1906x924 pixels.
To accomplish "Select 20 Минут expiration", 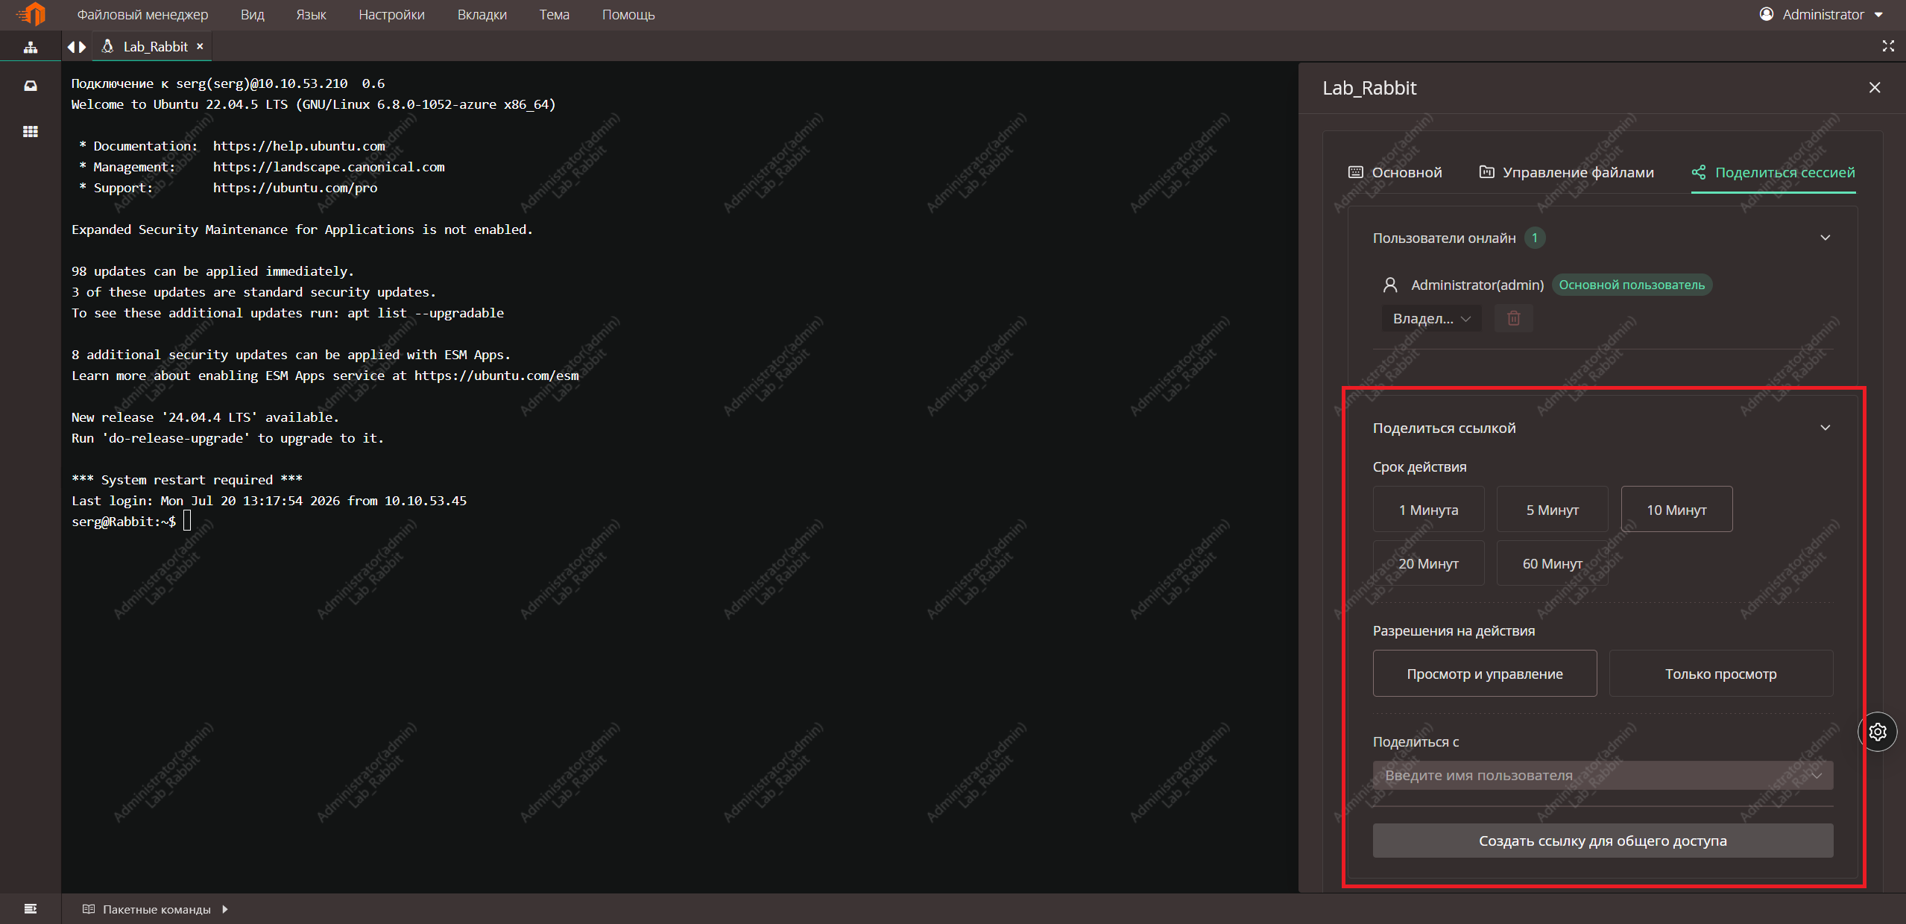I will tap(1428, 563).
